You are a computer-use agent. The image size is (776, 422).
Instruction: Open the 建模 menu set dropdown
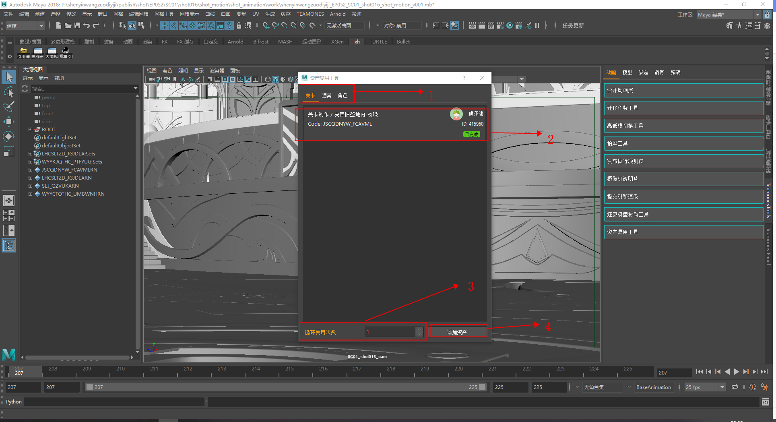click(25, 25)
